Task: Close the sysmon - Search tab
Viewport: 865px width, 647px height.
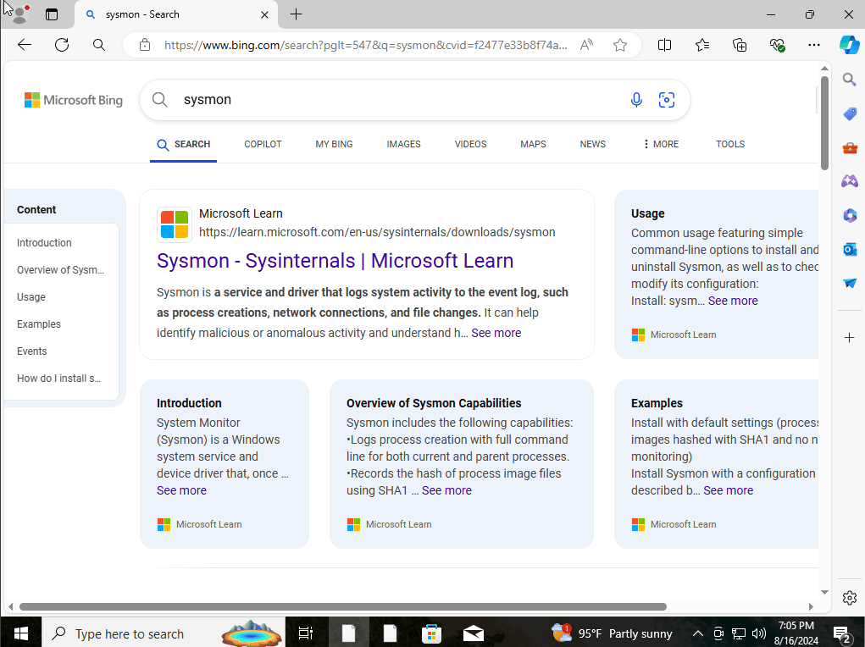Action: click(x=265, y=15)
